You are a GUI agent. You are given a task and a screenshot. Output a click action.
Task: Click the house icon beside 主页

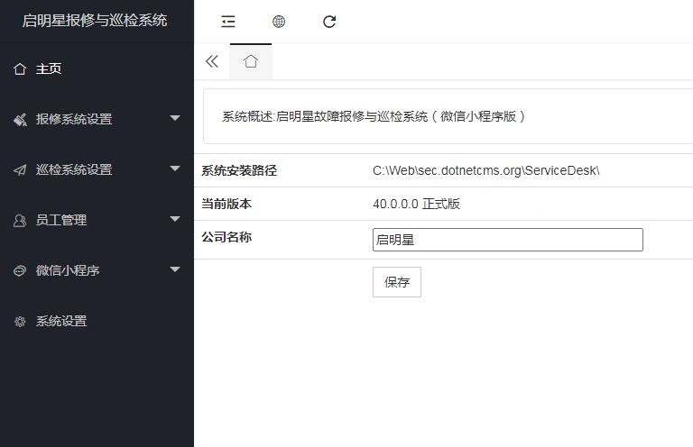coord(20,68)
